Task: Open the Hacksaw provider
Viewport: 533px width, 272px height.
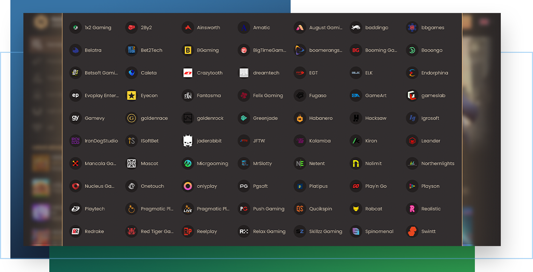Action: 368,118
